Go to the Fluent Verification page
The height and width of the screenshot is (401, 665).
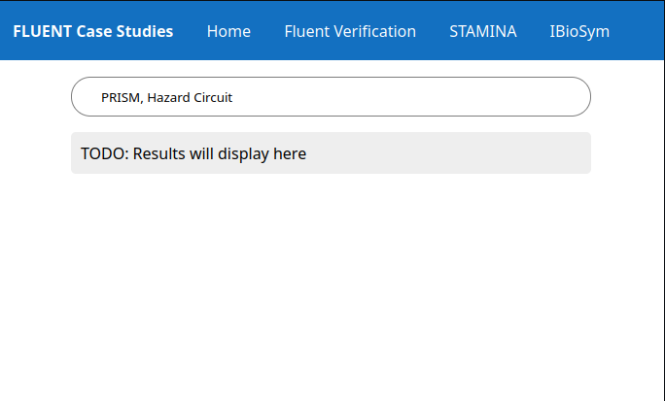click(x=350, y=31)
